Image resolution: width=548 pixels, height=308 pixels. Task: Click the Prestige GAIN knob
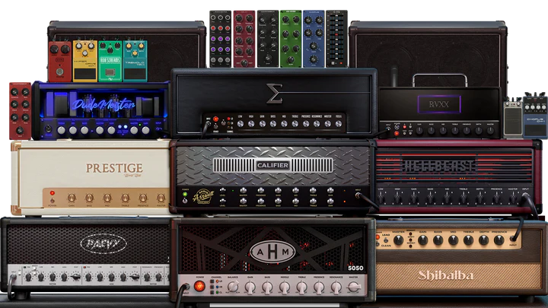[x=72, y=198]
